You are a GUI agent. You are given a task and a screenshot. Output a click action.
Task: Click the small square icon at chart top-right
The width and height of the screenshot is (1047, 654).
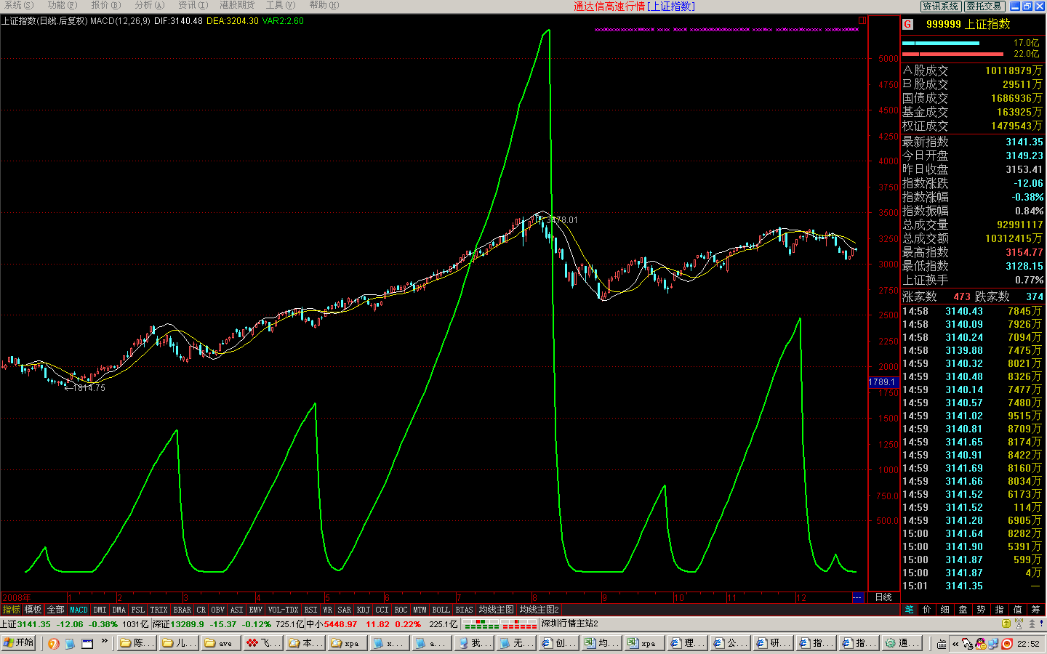(x=862, y=20)
